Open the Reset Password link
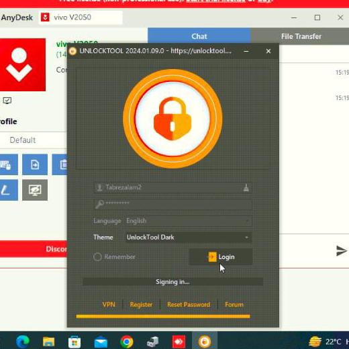The height and width of the screenshot is (349, 349). click(x=189, y=305)
